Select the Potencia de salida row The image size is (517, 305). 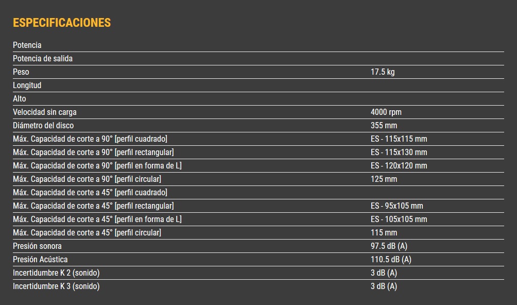(x=43, y=59)
